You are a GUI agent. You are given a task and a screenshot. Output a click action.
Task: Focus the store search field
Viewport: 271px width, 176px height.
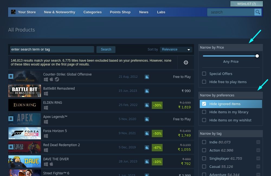click(x=231, y=12)
